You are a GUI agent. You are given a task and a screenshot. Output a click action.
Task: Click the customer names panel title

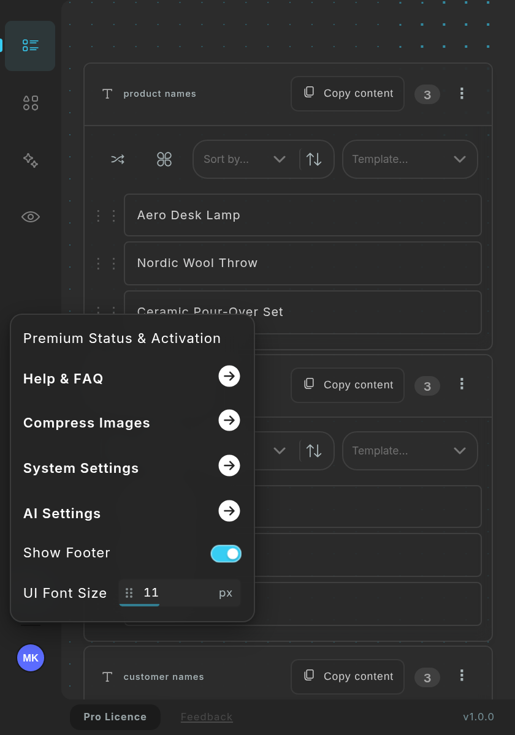coord(164,677)
